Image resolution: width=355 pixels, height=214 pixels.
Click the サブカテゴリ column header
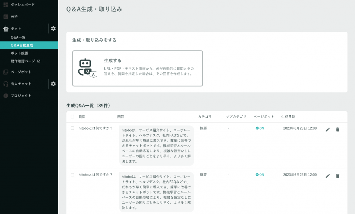[x=236, y=117]
